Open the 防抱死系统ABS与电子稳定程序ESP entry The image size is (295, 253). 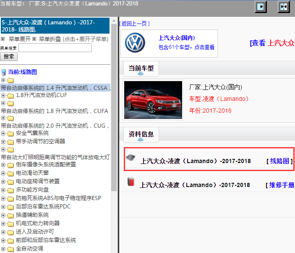tap(58, 198)
